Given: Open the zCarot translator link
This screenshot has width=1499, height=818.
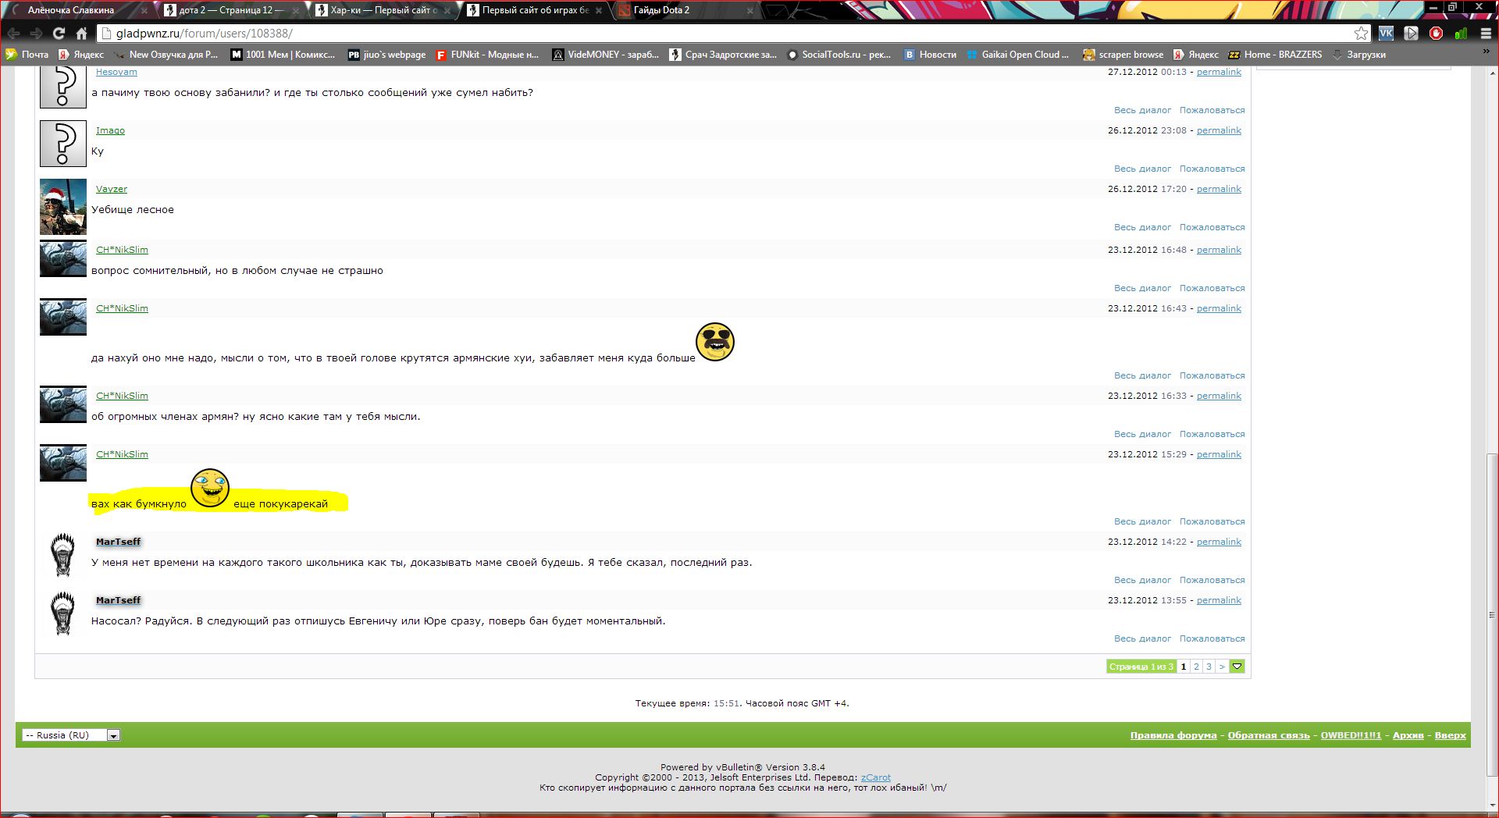Looking at the screenshot, I should [876, 777].
